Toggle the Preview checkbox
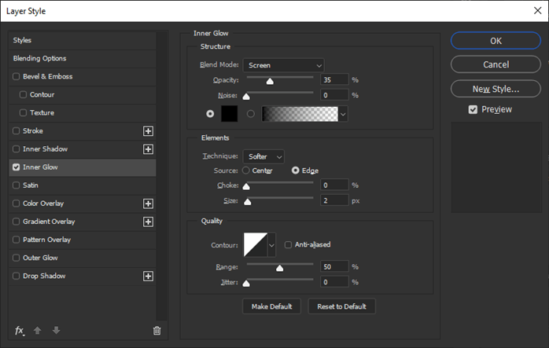549x348 pixels. [x=473, y=109]
